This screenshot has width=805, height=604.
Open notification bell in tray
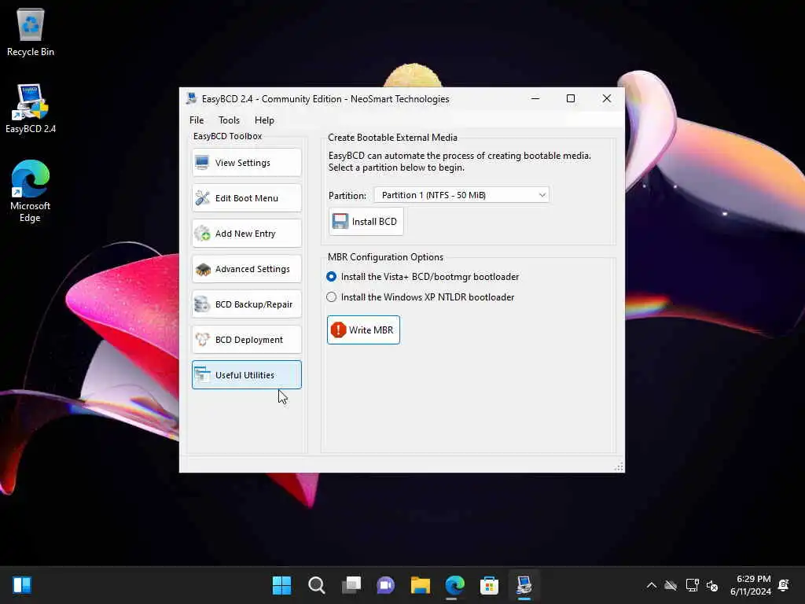[784, 585]
